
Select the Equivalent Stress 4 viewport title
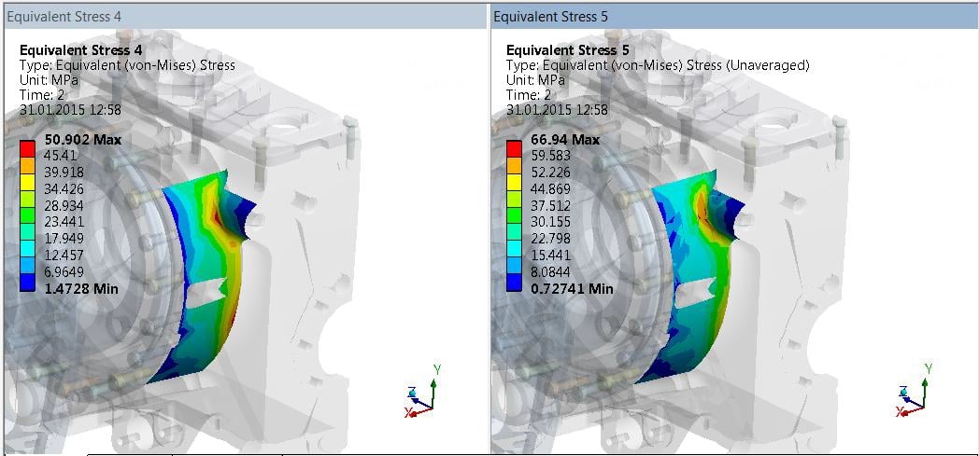(x=64, y=17)
